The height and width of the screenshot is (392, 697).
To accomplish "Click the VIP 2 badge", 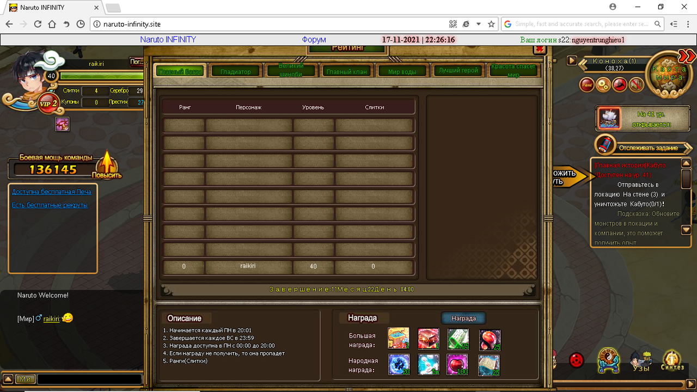I will pos(47,103).
